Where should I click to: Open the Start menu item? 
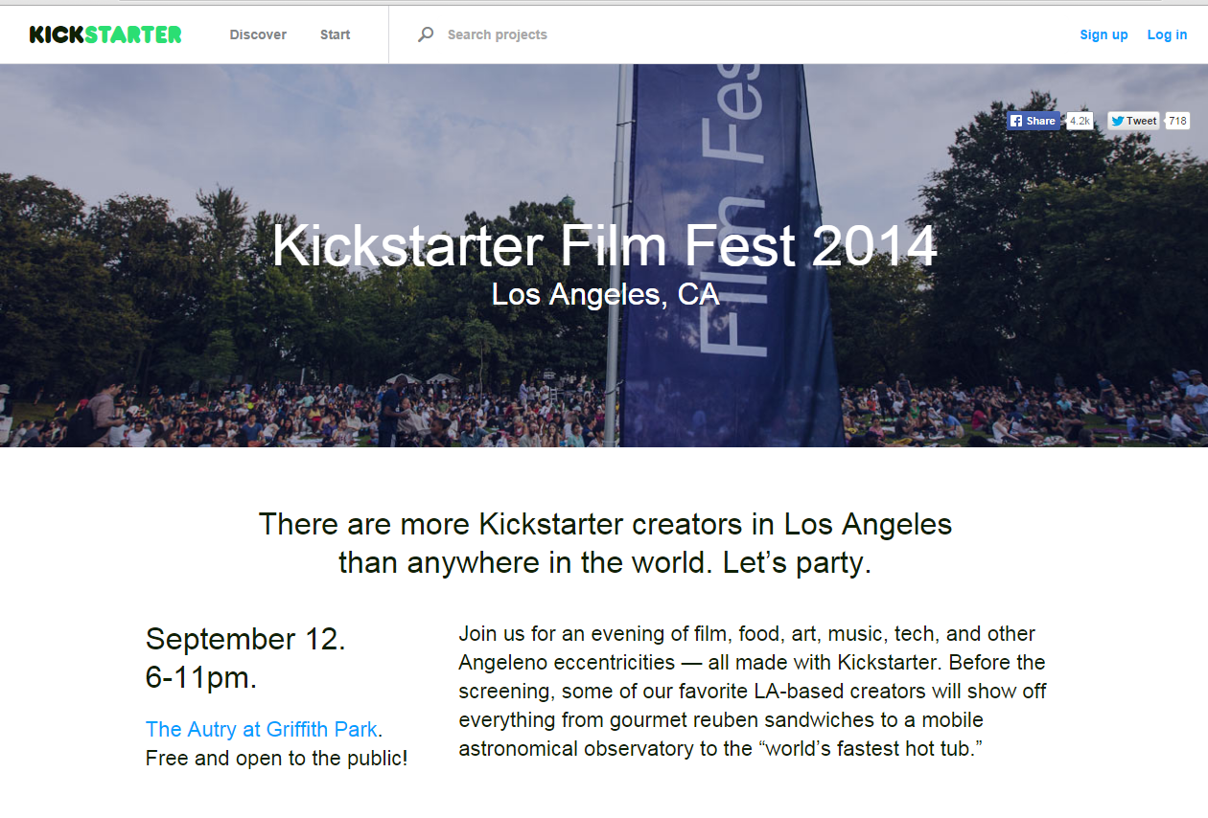pos(336,34)
